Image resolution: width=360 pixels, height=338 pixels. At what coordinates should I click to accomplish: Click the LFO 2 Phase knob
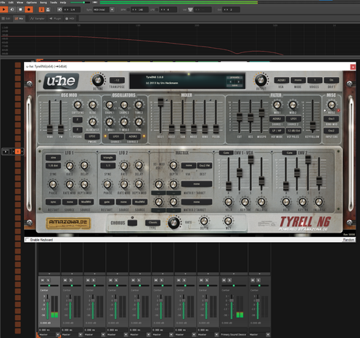[107, 185]
